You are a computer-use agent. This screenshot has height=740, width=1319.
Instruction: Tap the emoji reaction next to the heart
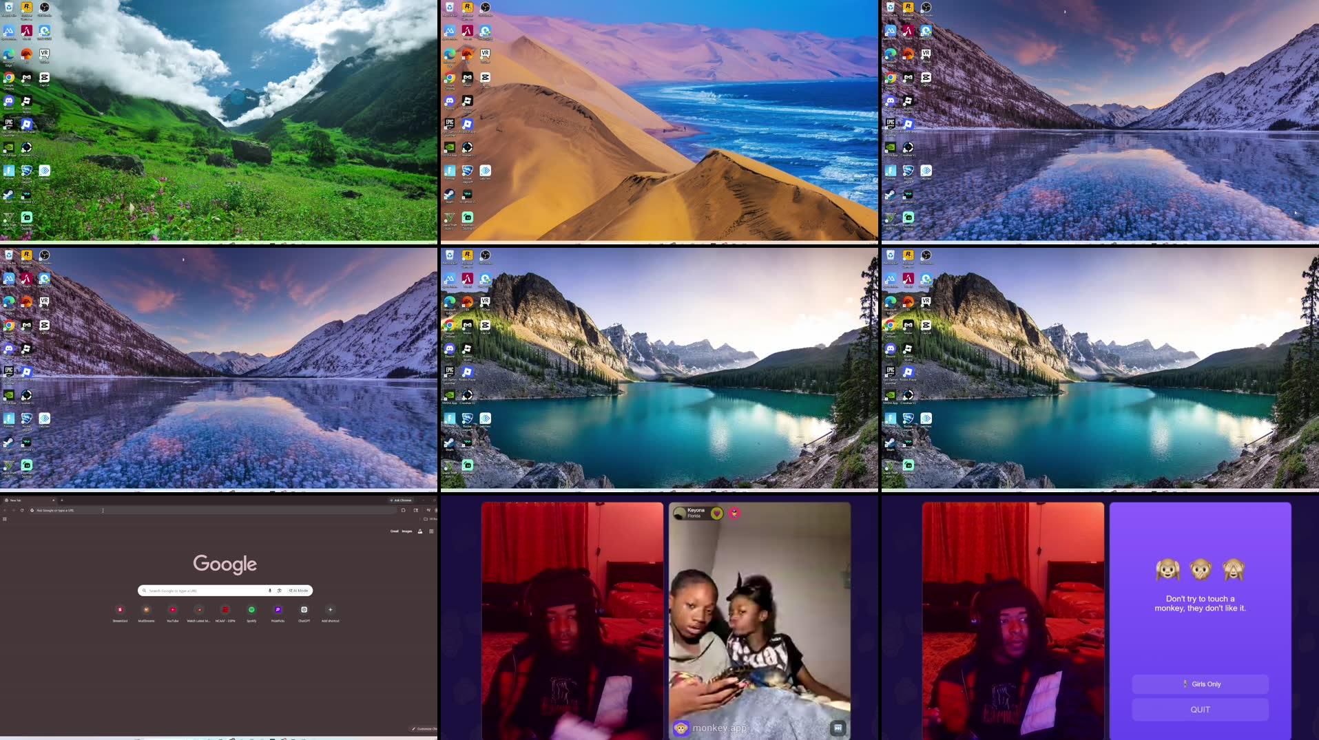[x=735, y=513]
